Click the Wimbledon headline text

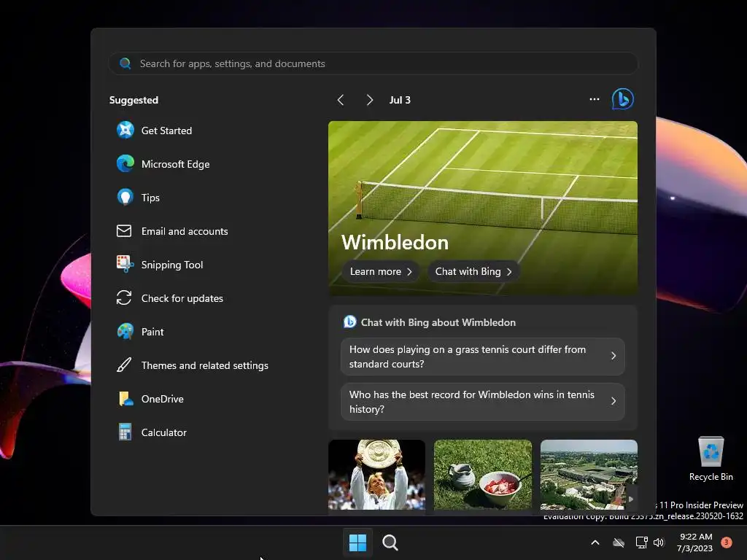pyautogui.click(x=395, y=242)
